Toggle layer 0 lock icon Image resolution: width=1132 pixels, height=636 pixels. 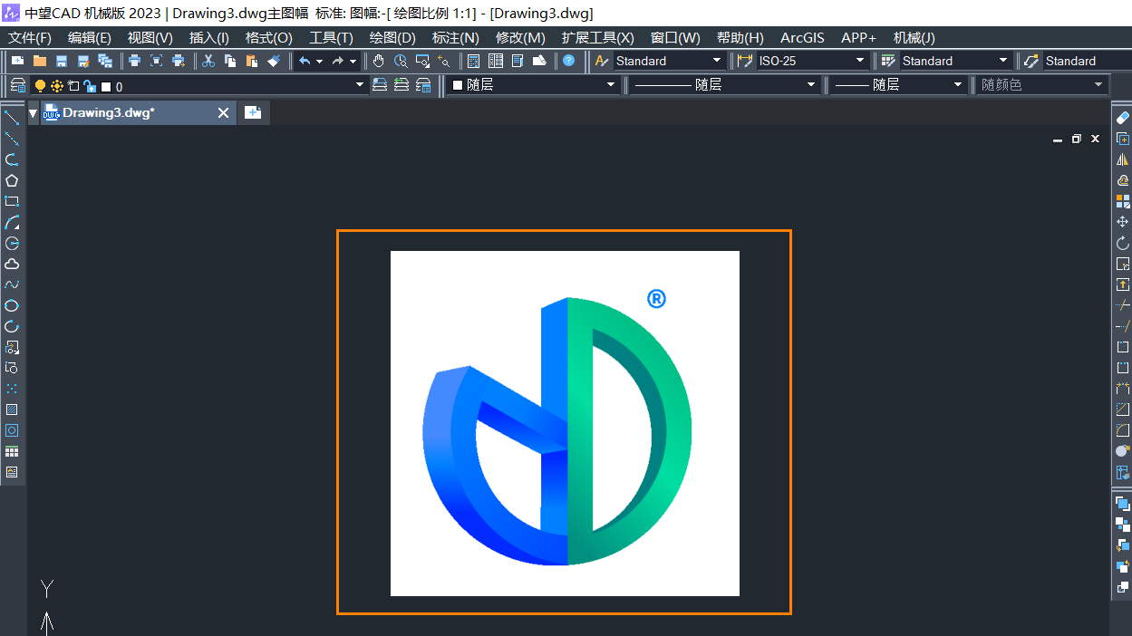click(x=90, y=86)
